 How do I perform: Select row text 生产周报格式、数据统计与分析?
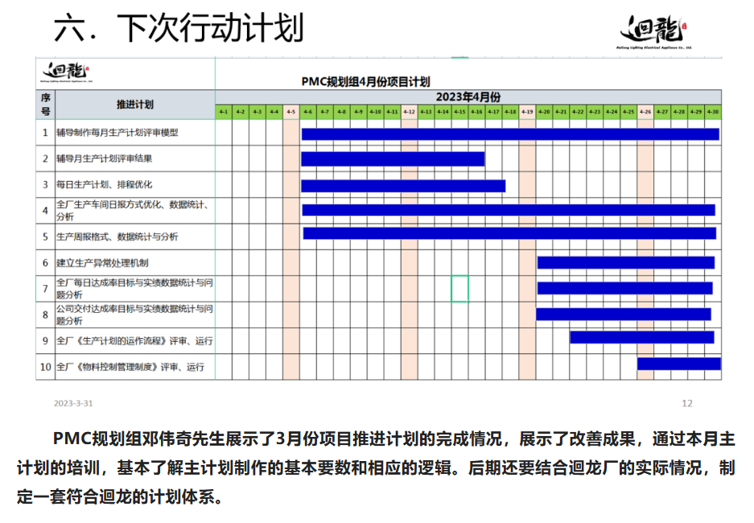point(117,237)
